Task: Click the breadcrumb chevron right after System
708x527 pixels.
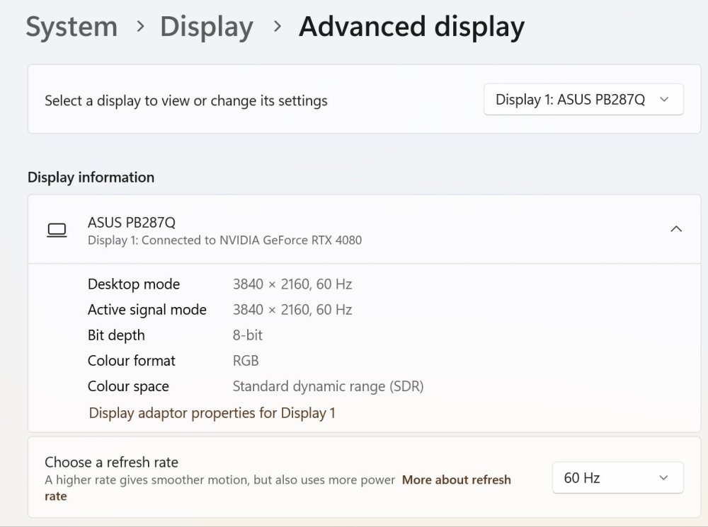Action: [x=140, y=27]
